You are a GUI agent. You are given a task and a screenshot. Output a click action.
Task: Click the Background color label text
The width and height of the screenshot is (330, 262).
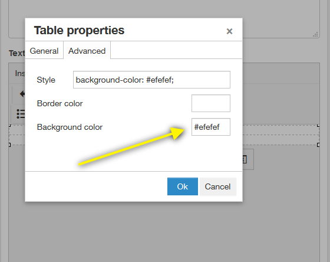pos(70,127)
